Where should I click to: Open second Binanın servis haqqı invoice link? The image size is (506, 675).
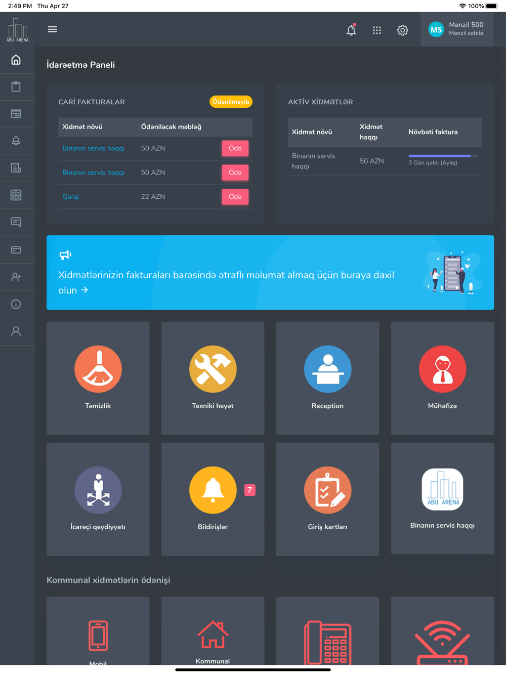tap(93, 173)
